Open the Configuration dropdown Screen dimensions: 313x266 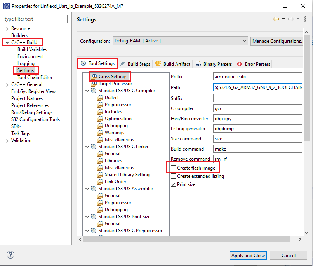click(x=181, y=41)
